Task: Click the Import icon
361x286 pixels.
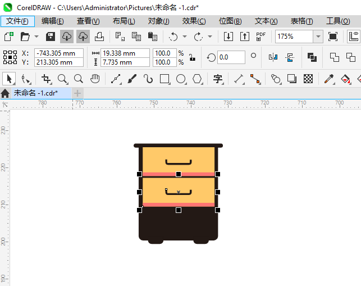Action: pos(229,37)
